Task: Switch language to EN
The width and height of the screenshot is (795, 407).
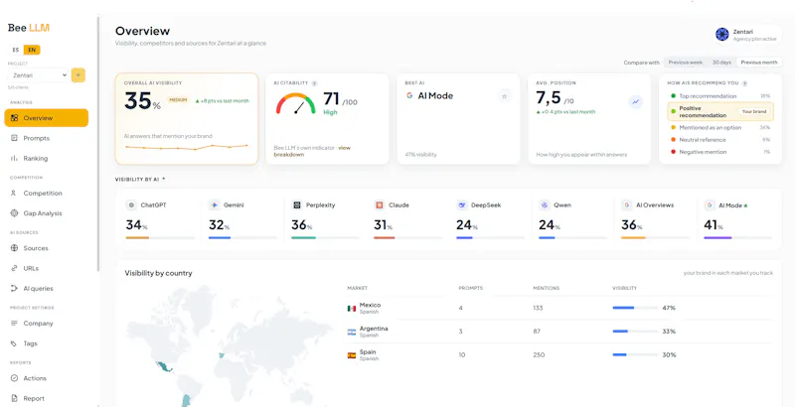Action: tap(32, 50)
